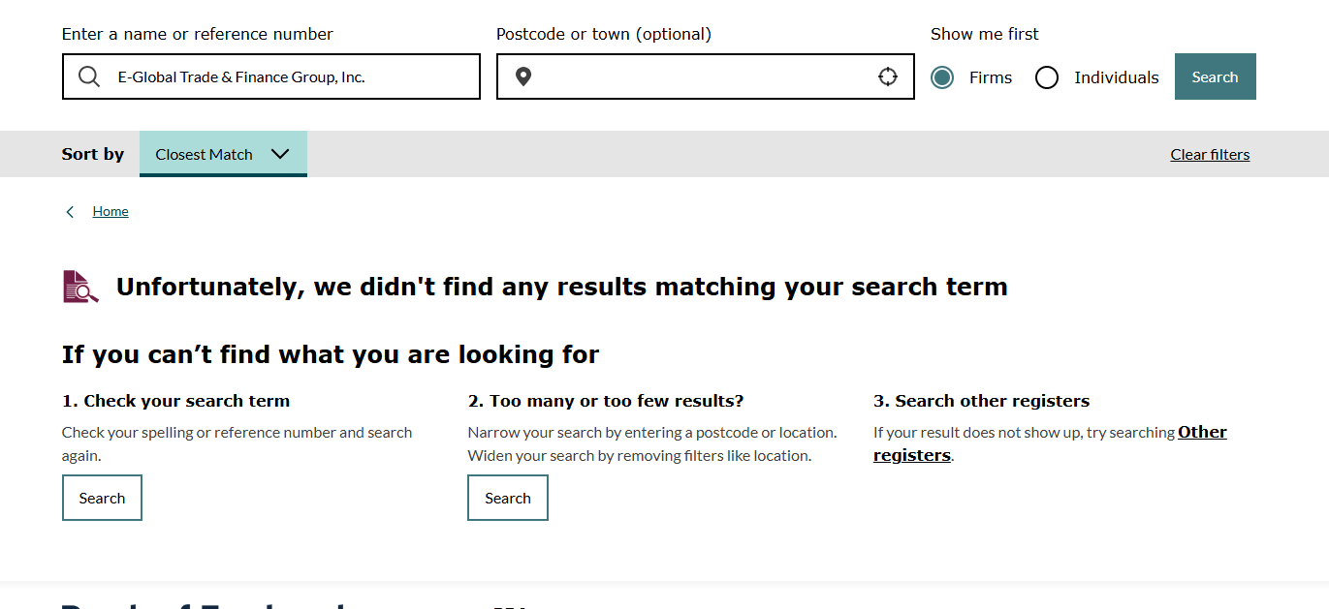Click the no-results document search icon
This screenshot has width=1329, height=609.
click(80, 287)
